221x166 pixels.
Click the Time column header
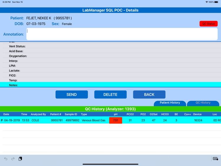pos(24,114)
